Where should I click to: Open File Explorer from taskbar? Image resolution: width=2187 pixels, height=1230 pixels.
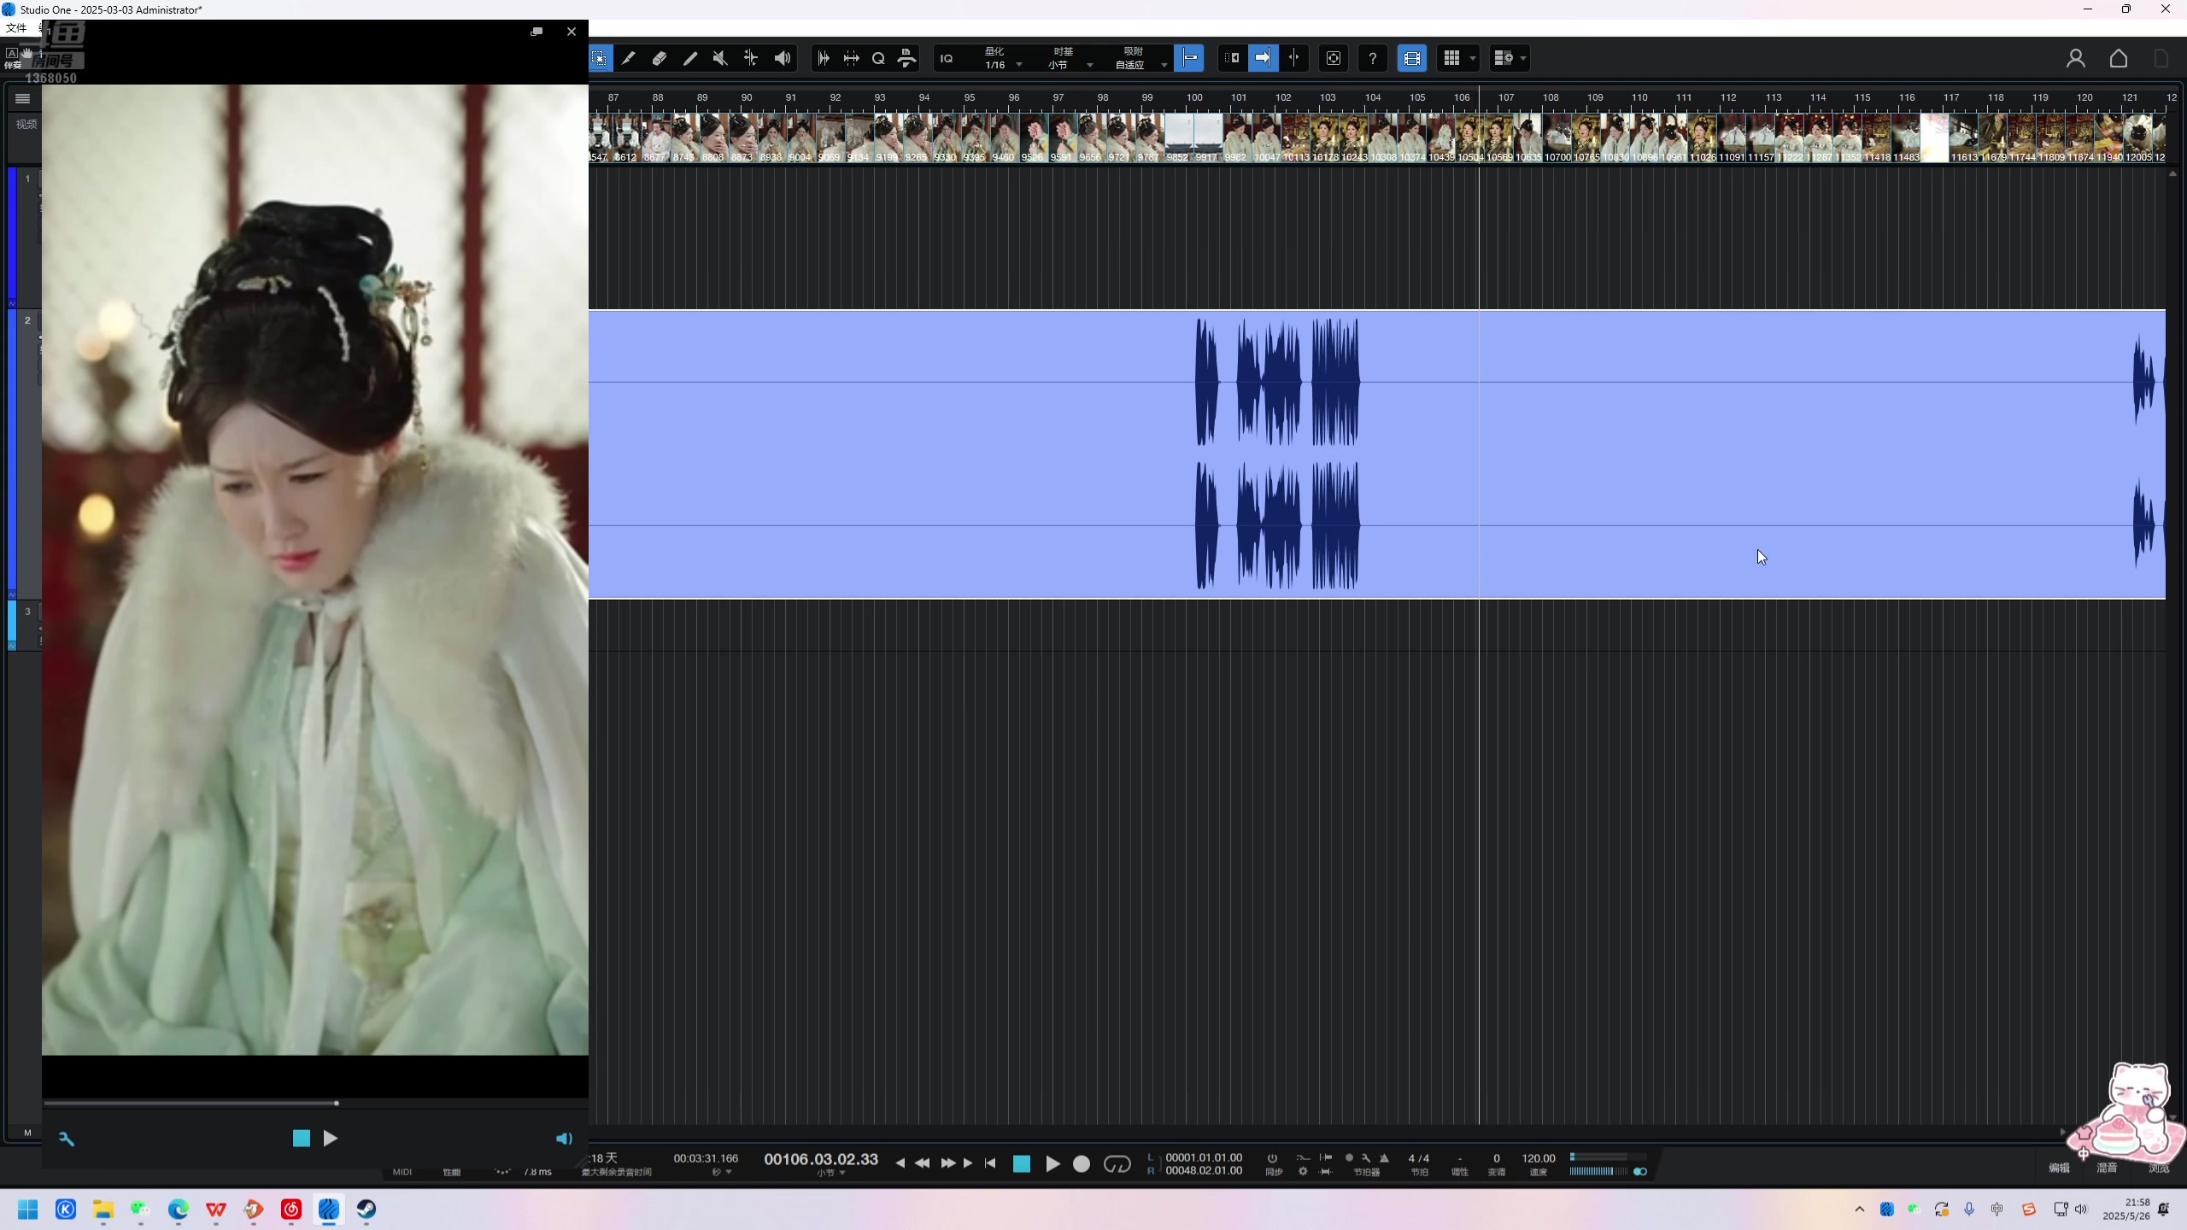click(103, 1209)
